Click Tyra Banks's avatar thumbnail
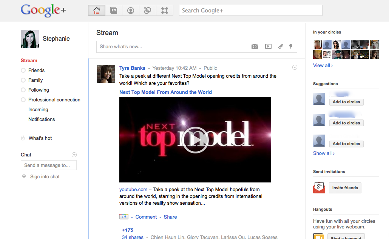Viewport: 389px width, 239px height. (106, 74)
